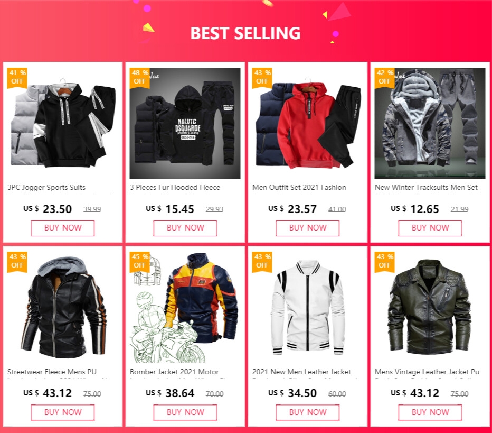This screenshot has width=492, height=433.
Task: Click the 45% OFF badge on the bomber jacket
Action: [x=140, y=261]
